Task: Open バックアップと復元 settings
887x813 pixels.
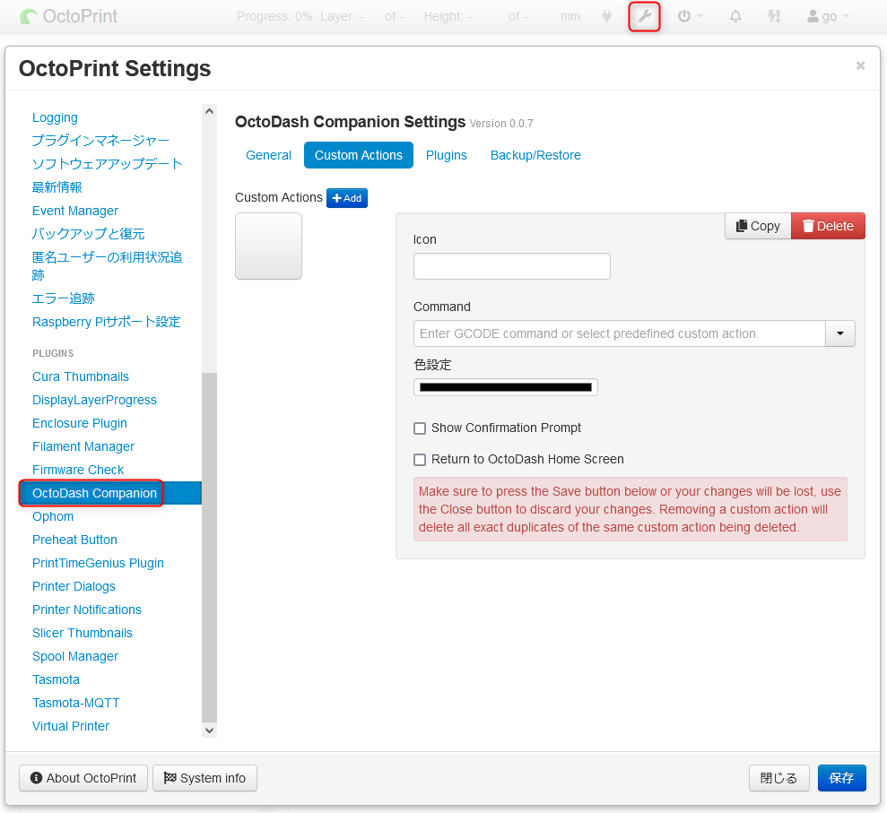Action: tap(88, 234)
